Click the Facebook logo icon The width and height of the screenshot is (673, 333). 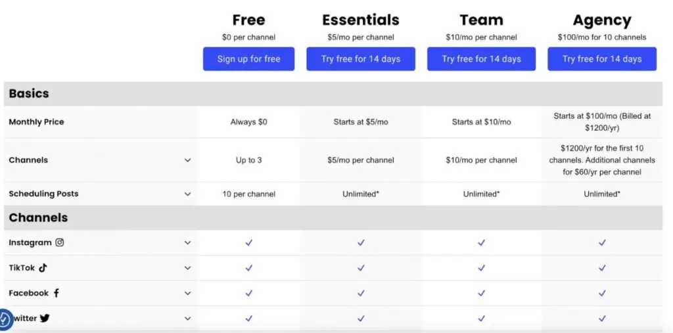coord(57,293)
